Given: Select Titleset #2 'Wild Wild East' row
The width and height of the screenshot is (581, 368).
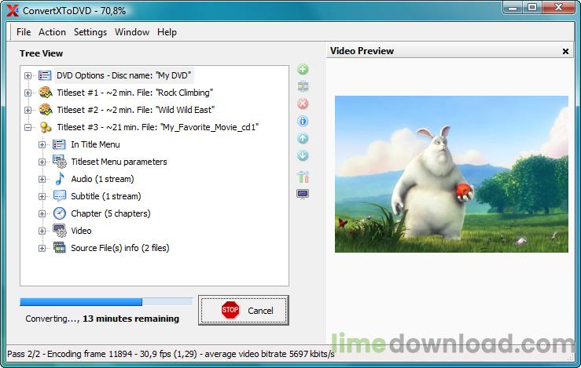Looking at the screenshot, I should click(135, 110).
